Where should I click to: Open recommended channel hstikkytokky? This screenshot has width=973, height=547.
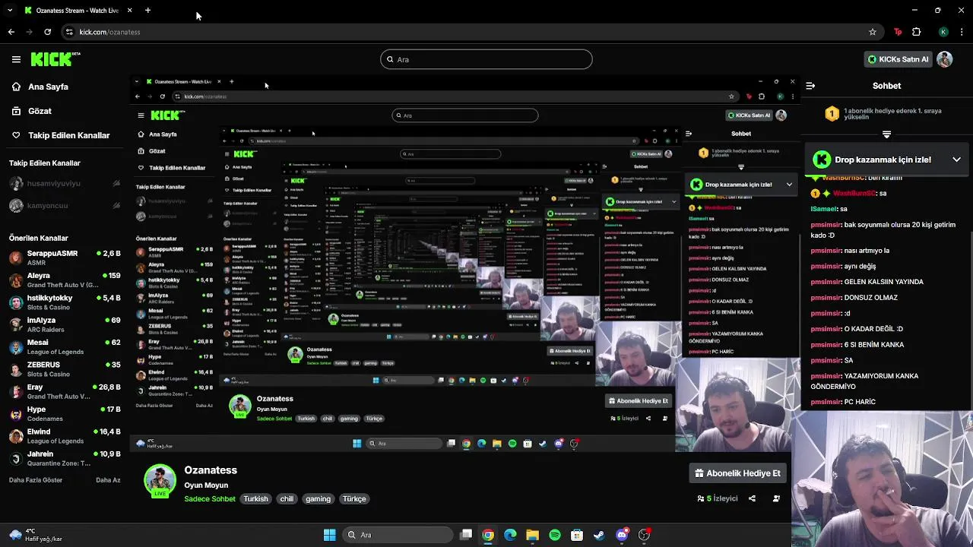(x=65, y=302)
